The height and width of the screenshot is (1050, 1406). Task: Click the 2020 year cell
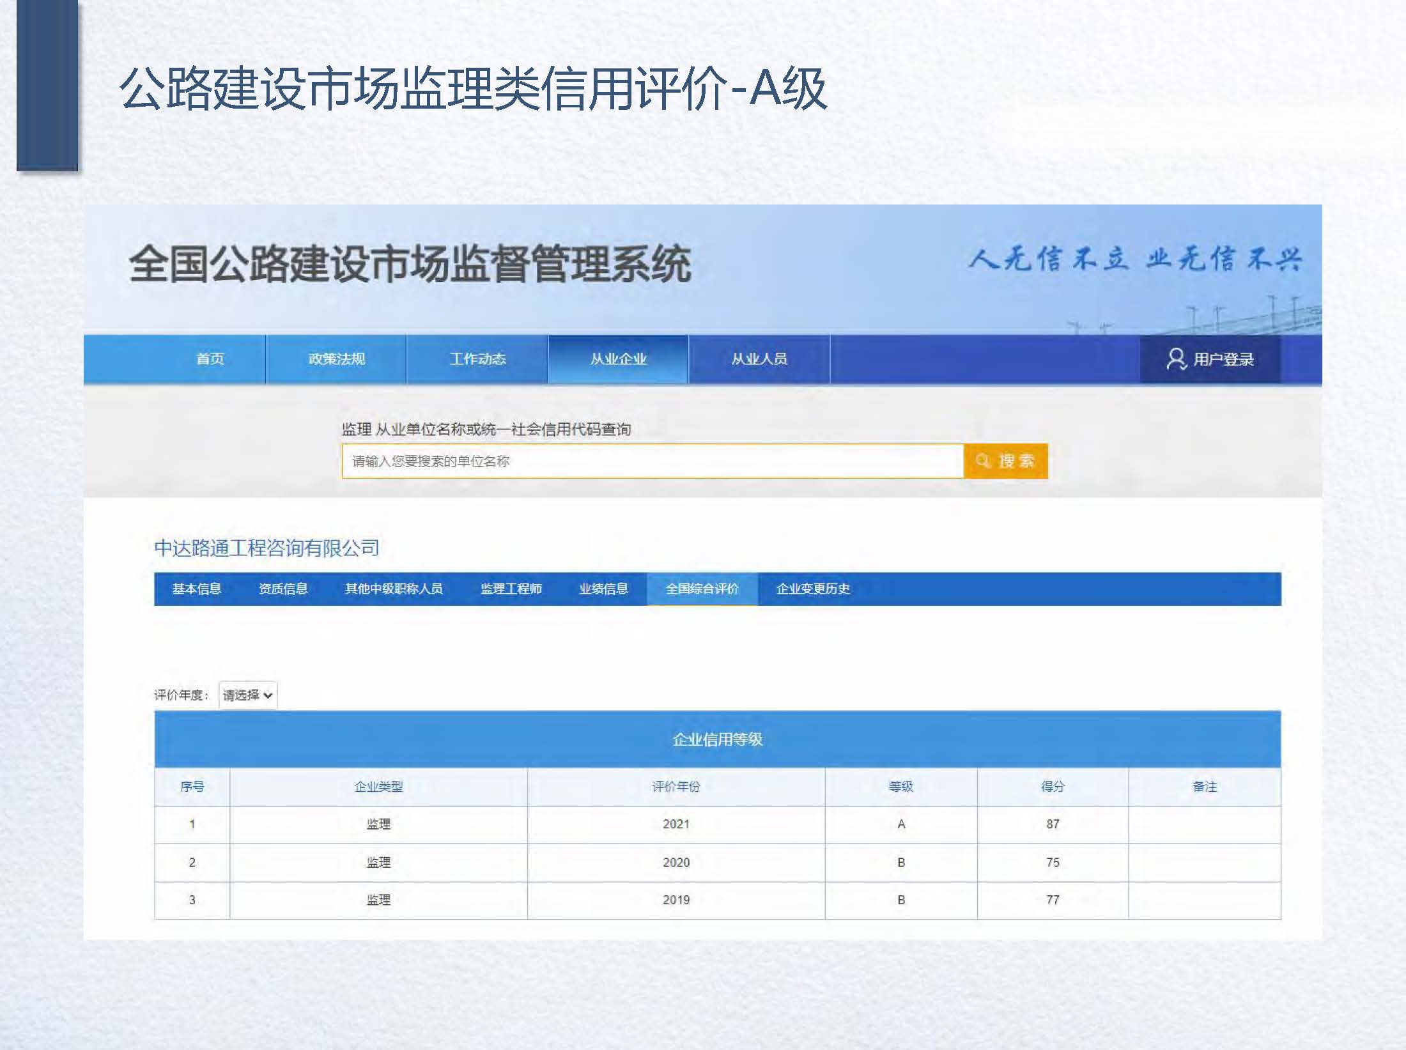(x=676, y=863)
